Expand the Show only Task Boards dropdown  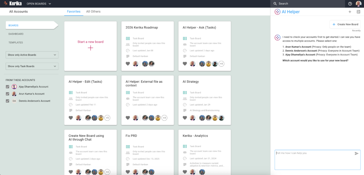tap(32, 66)
